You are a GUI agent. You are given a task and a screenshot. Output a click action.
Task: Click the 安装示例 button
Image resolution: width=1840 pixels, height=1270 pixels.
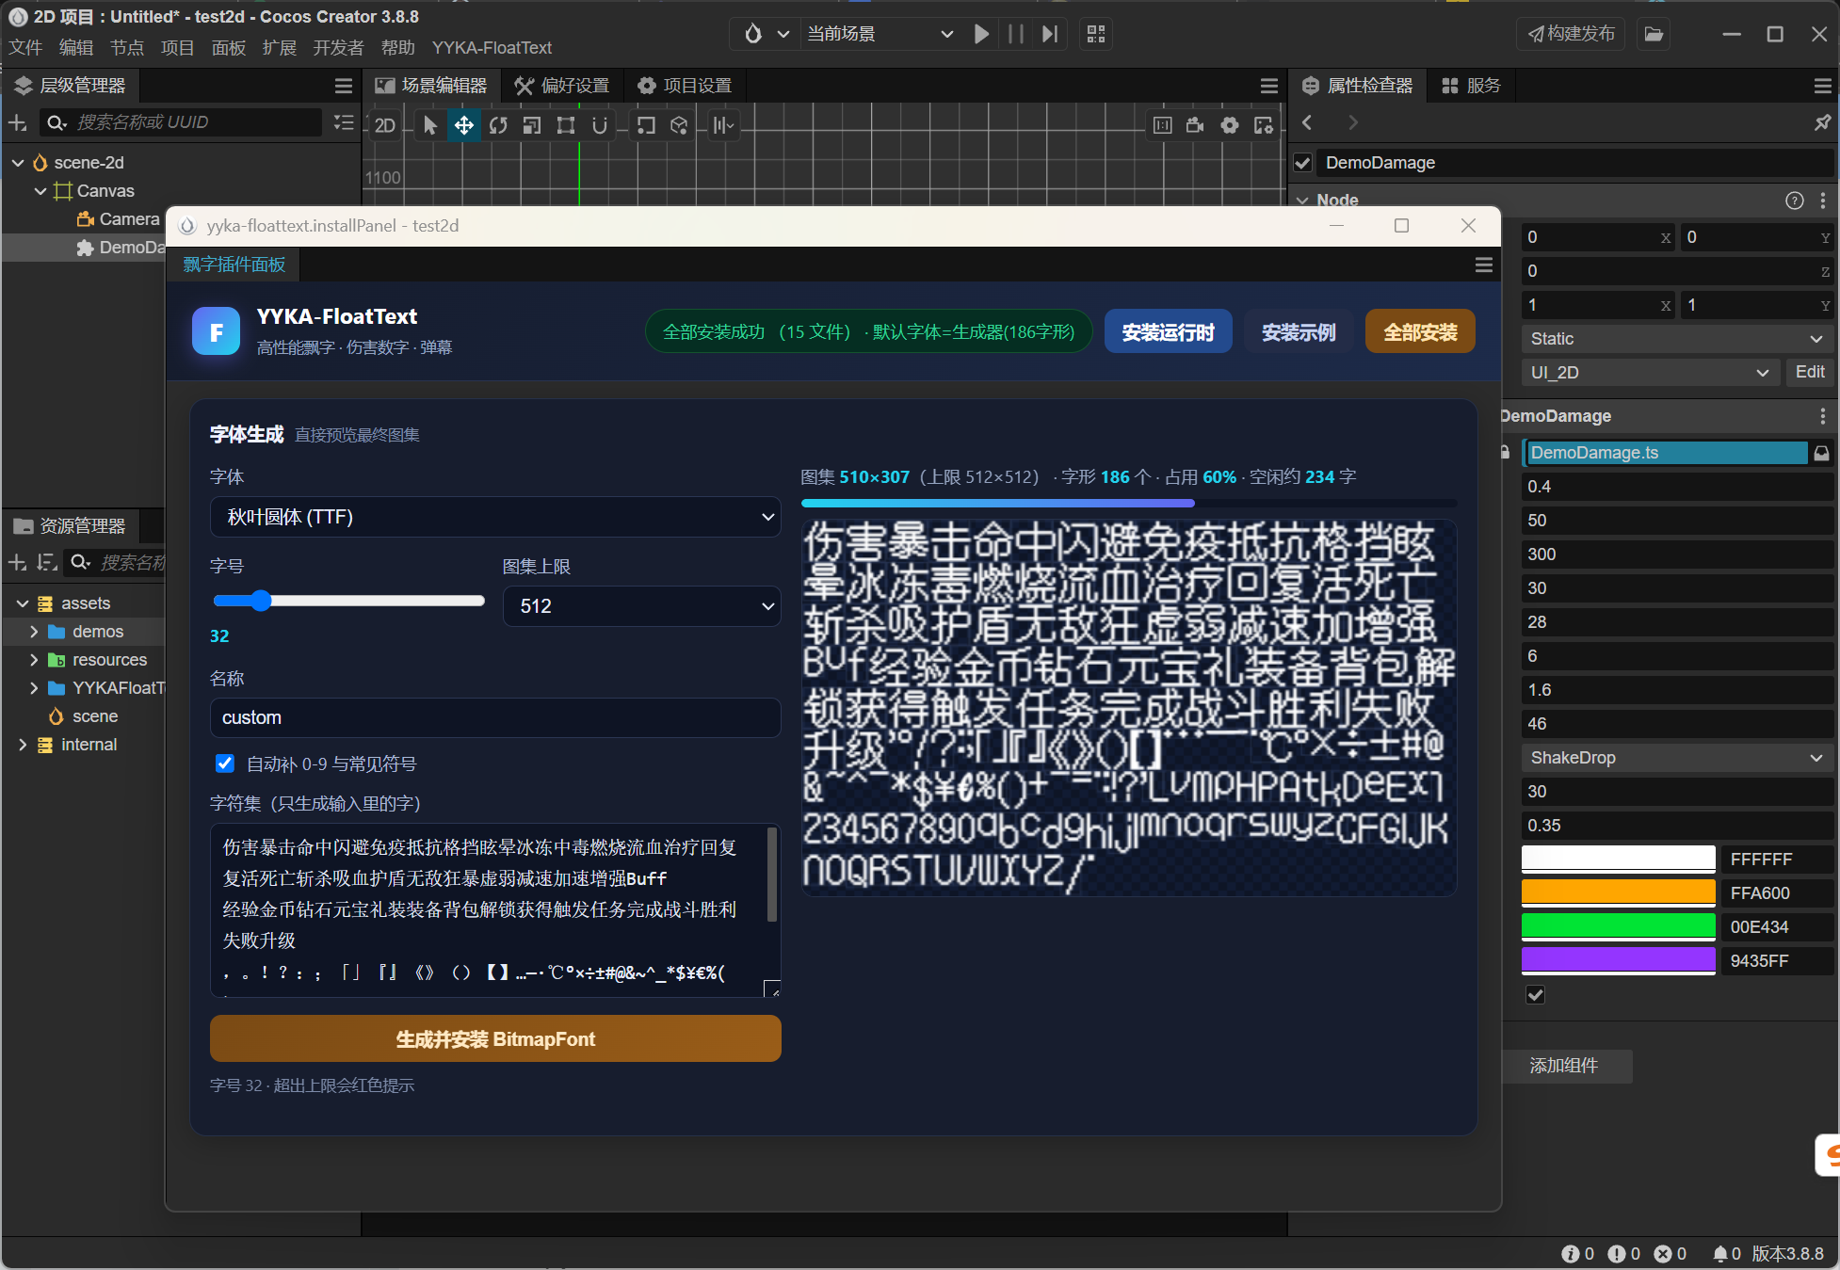(1299, 331)
